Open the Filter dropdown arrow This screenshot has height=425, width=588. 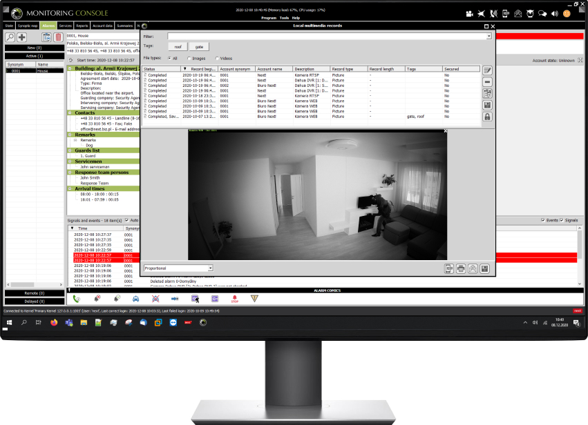coord(489,37)
